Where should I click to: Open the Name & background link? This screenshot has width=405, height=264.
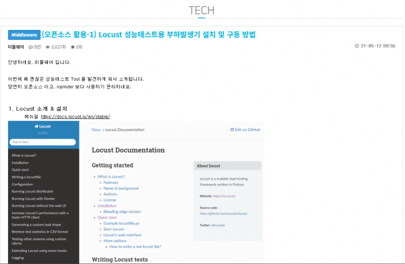coord(121,188)
